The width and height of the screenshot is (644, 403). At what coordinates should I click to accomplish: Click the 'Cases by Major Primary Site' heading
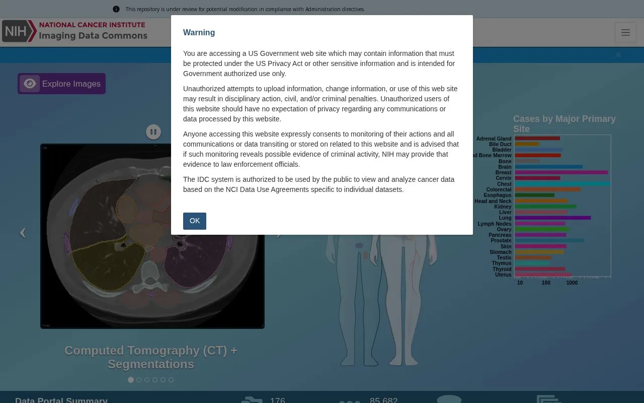(x=565, y=123)
